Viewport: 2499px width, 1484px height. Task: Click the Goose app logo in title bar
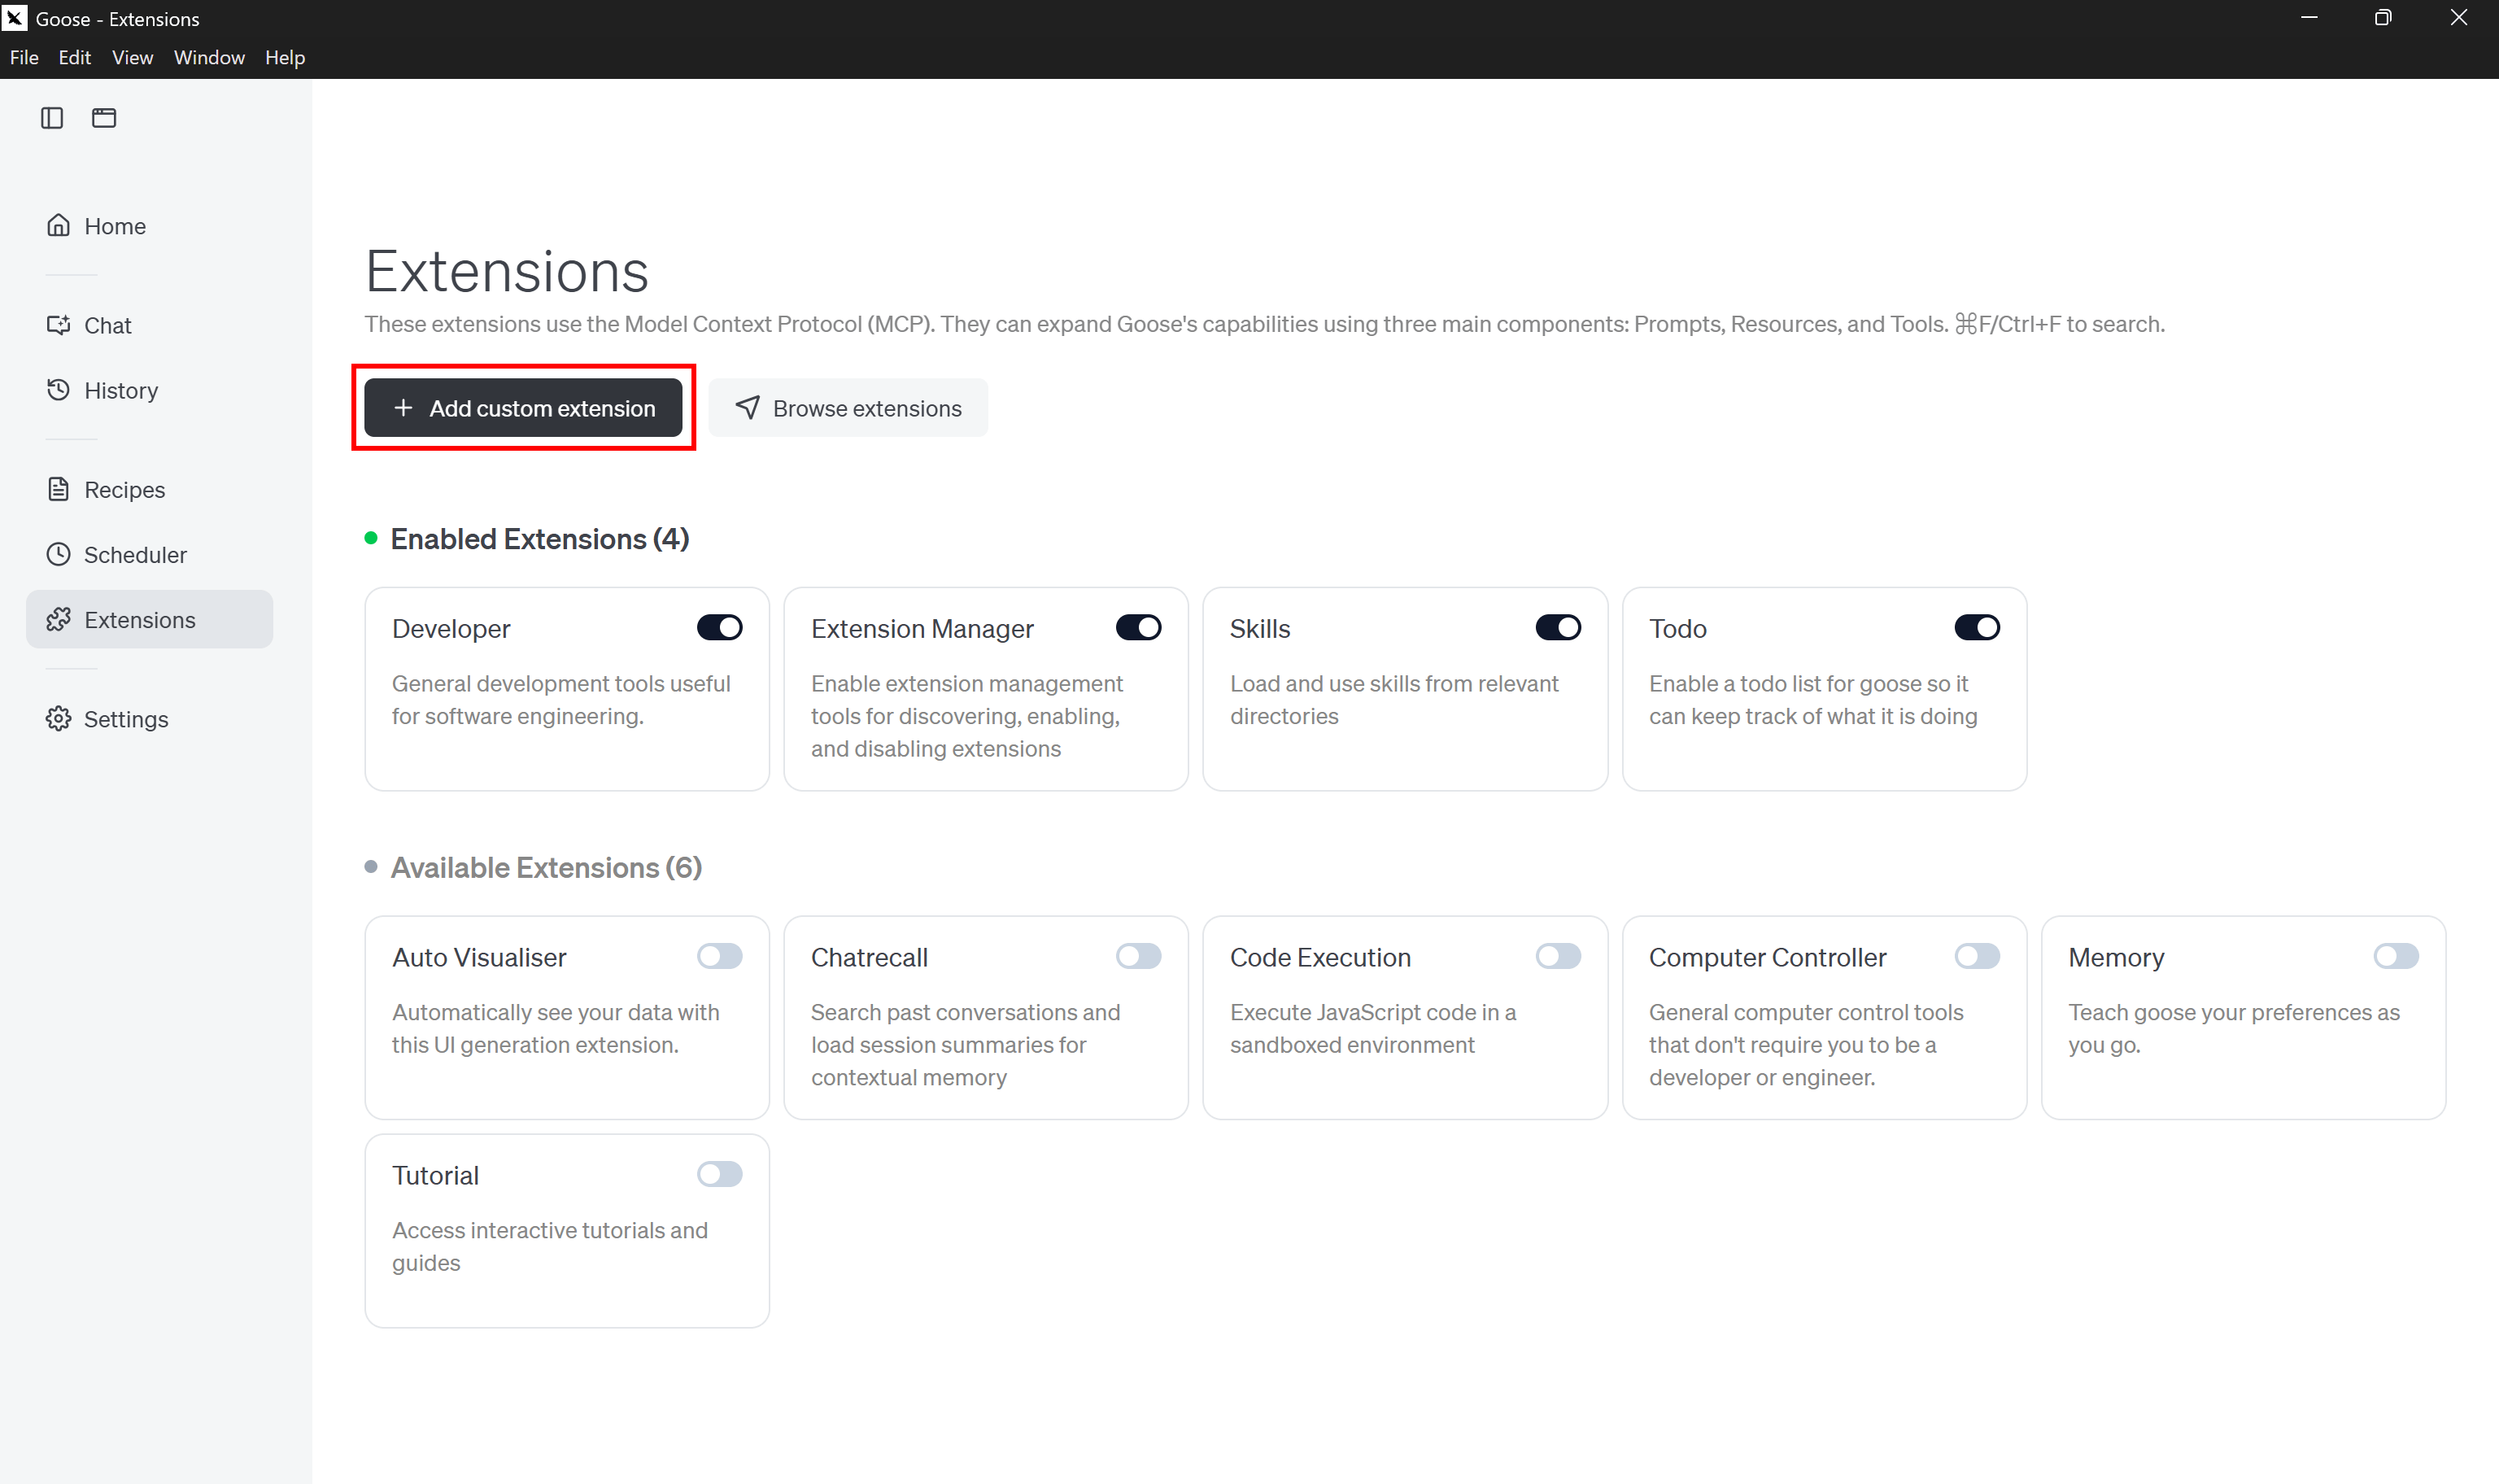click(x=15, y=17)
